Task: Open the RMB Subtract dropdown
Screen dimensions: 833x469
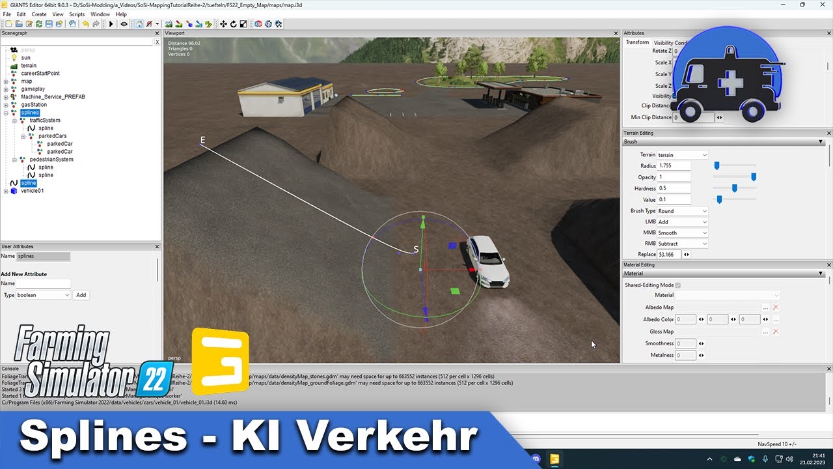Action: (x=682, y=244)
